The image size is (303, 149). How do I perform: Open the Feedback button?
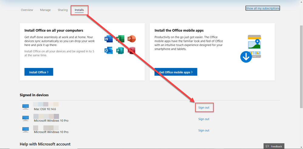[x=274, y=146]
